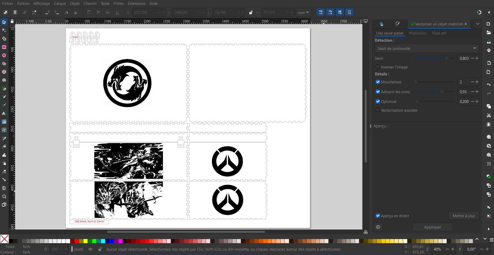Toggle the snapping icon at top right
This screenshot has height=255, width=494.
479,12
